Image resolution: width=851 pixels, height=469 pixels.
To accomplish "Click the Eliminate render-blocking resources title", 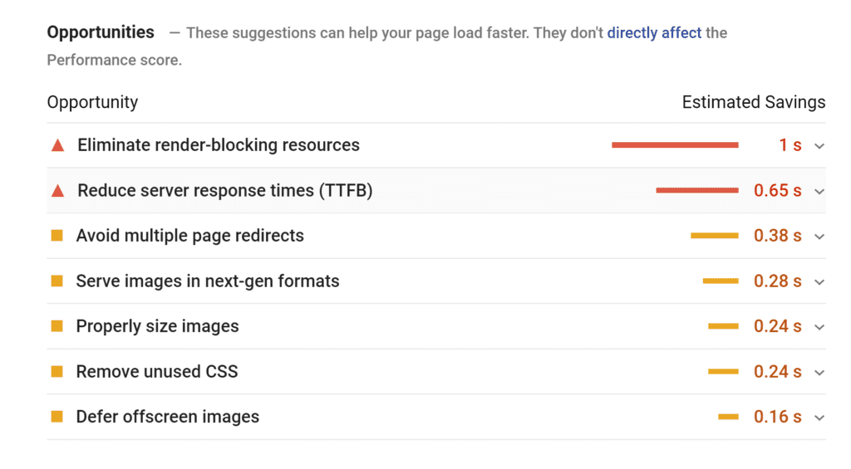I will pos(219,145).
